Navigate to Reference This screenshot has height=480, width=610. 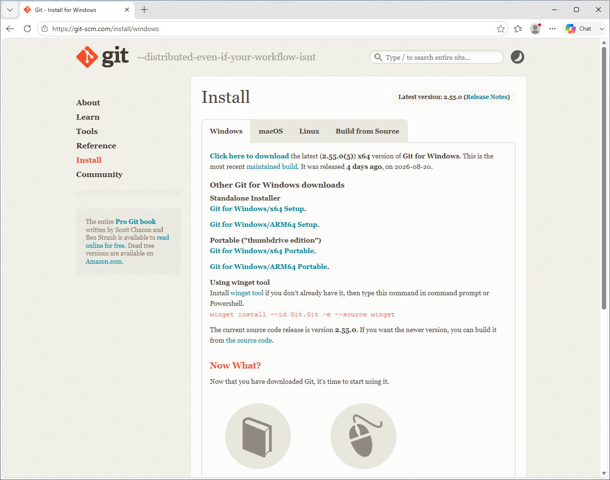[96, 145]
